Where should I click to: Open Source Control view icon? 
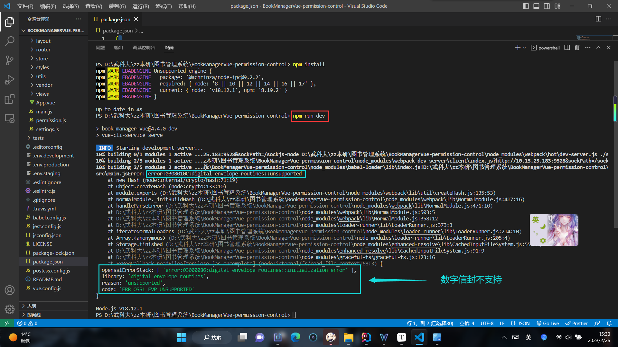(10, 60)
